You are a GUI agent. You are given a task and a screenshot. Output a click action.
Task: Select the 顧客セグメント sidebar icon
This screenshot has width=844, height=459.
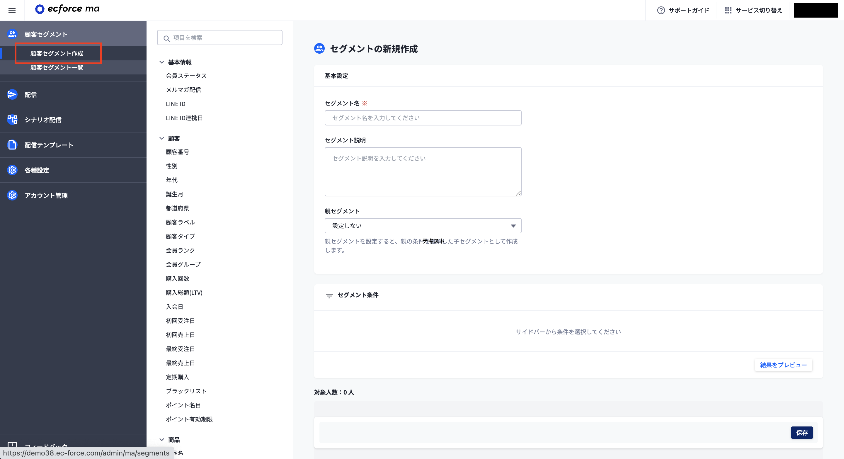tap(12, 33)
